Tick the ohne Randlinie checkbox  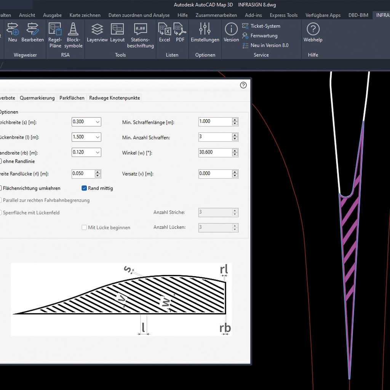point(0,161)
